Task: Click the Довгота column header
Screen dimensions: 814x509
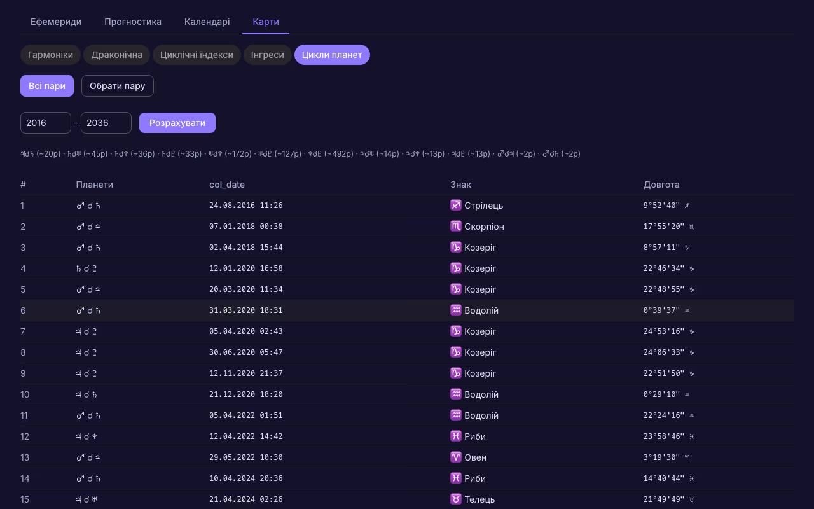Action: tap(661, 185)
